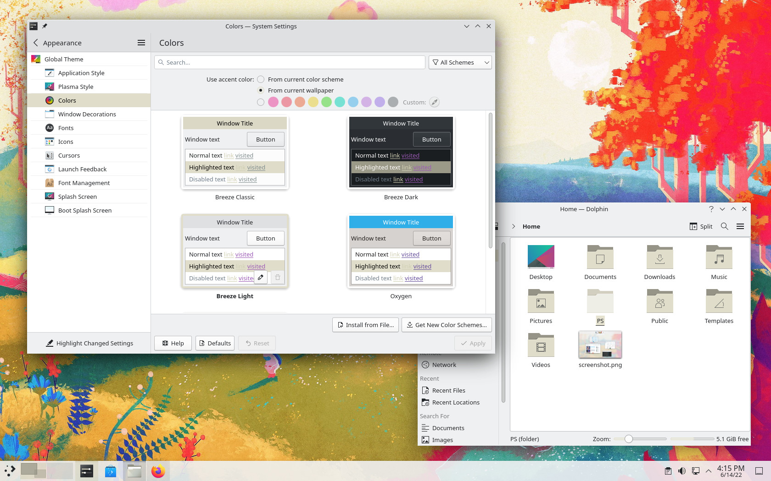
Task: Select the Oxygen scheme preview
Action: tap(401, 251)
